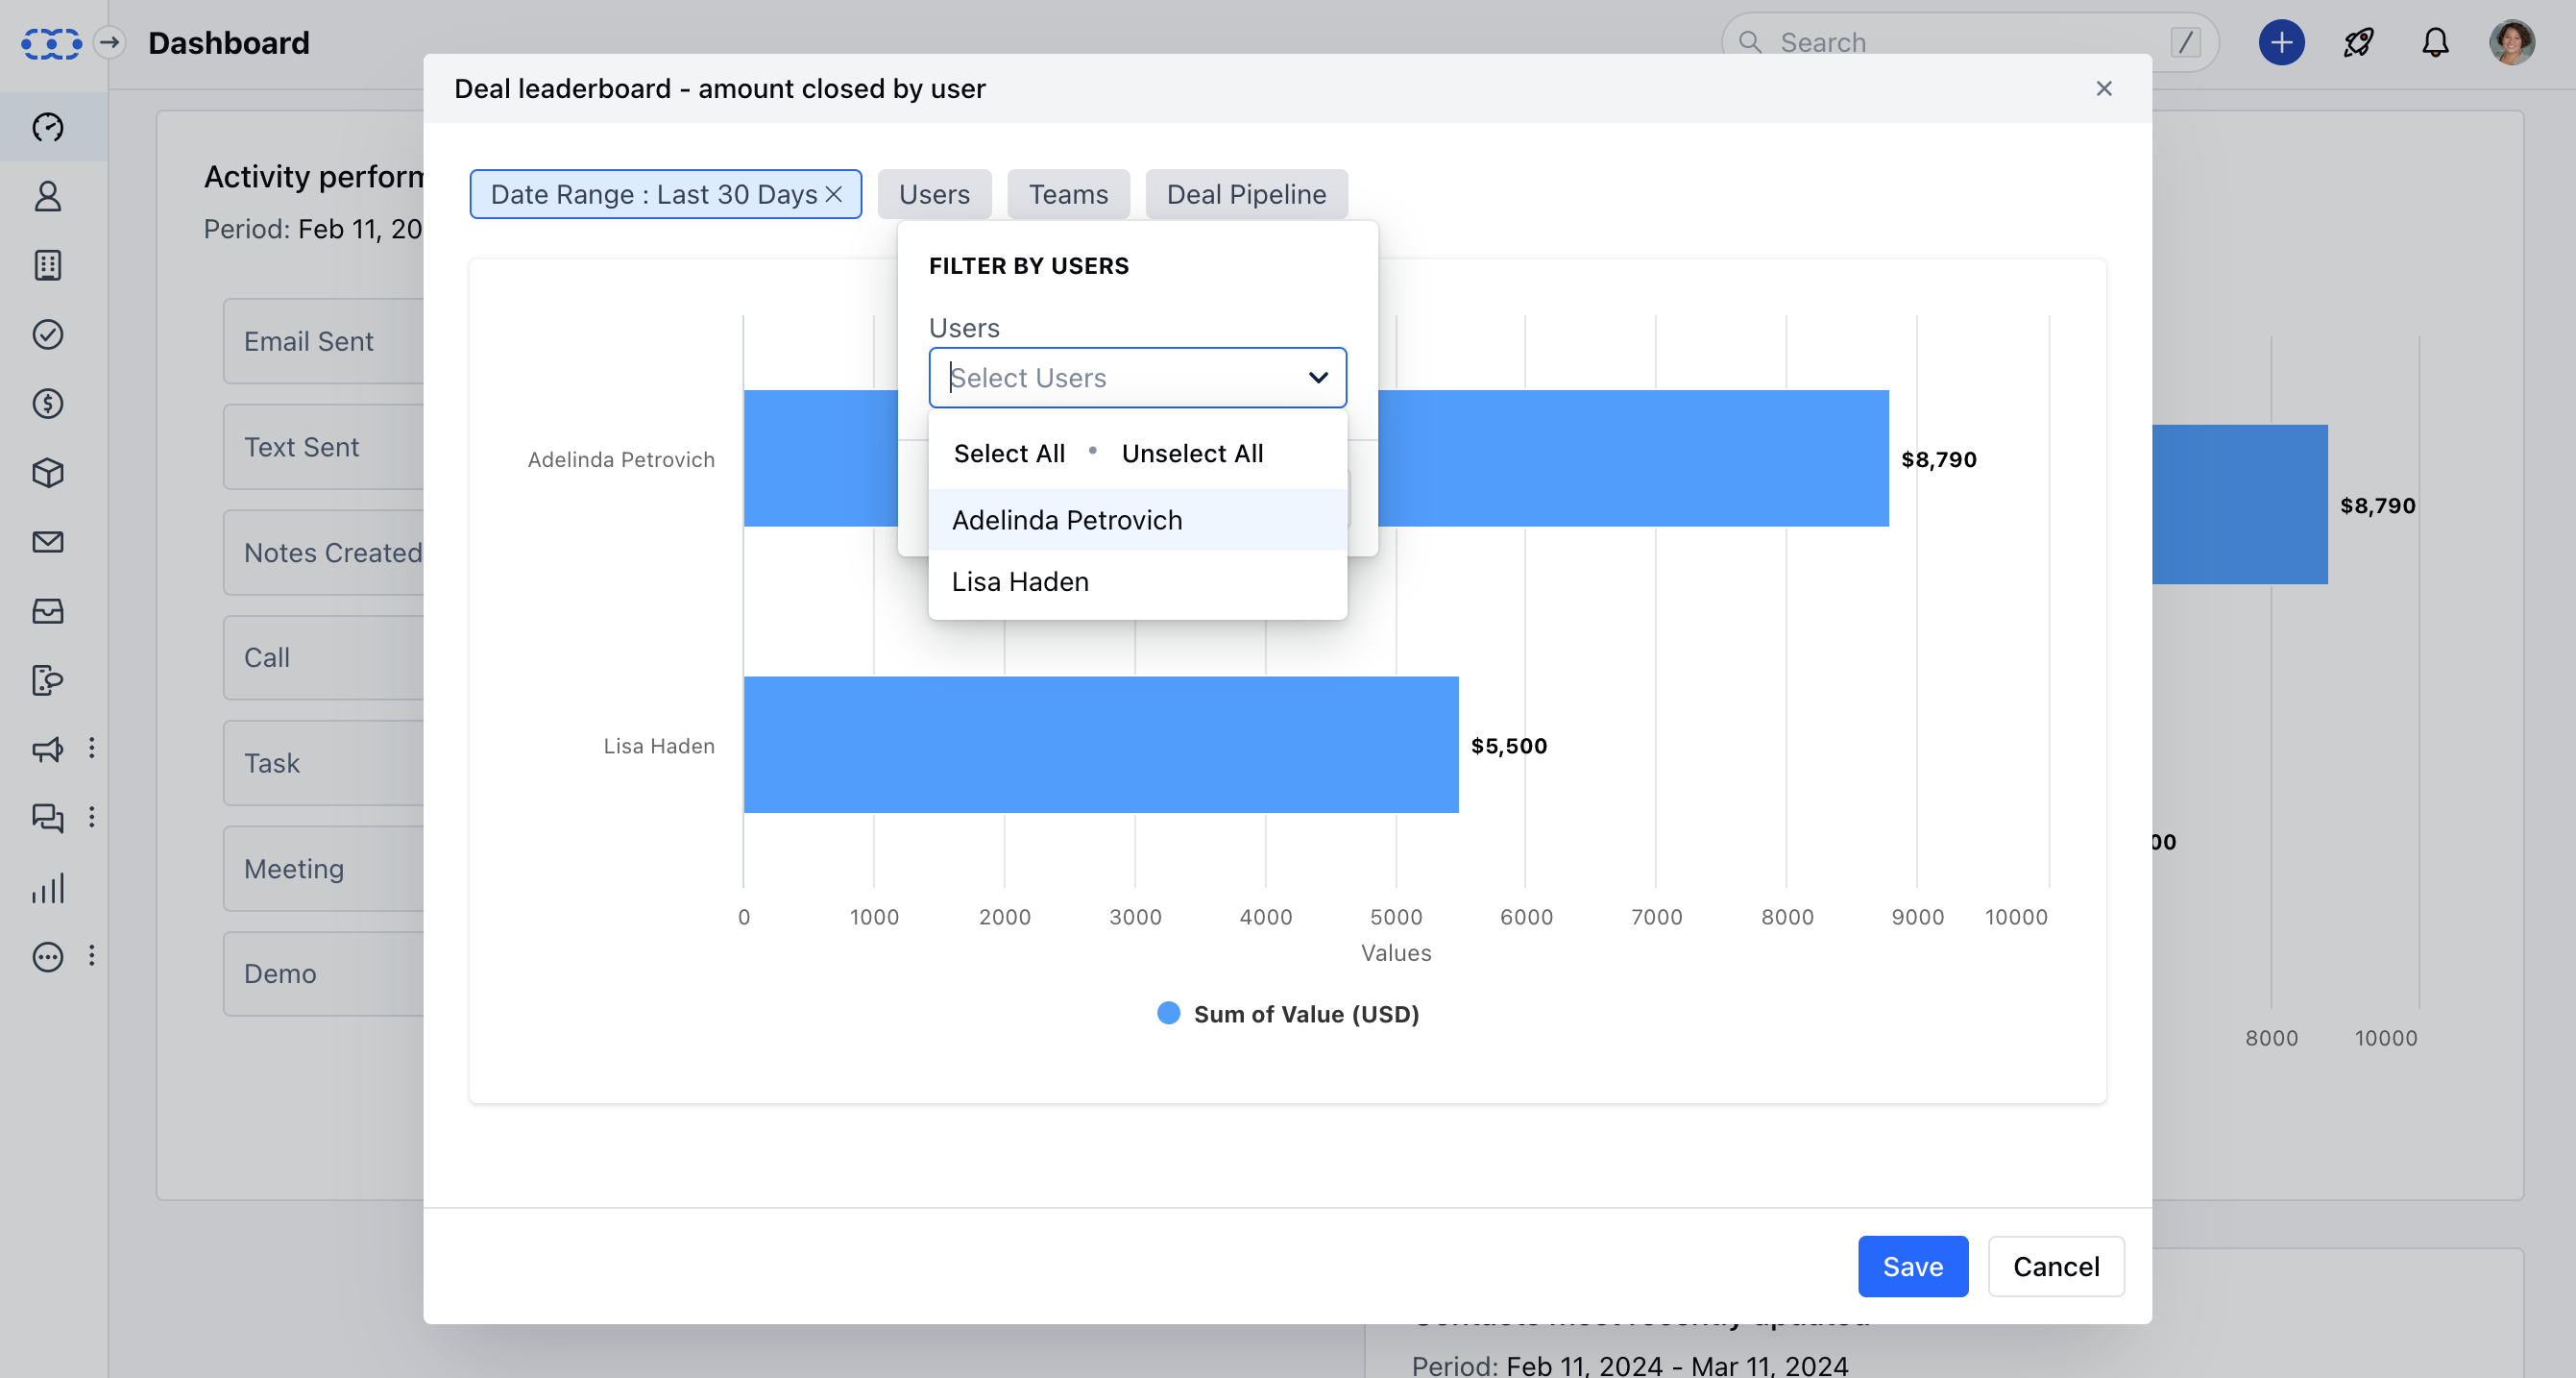
Task: Click the "$5,500" value label
Action: pyautogui.click(x=1509, y=746)
